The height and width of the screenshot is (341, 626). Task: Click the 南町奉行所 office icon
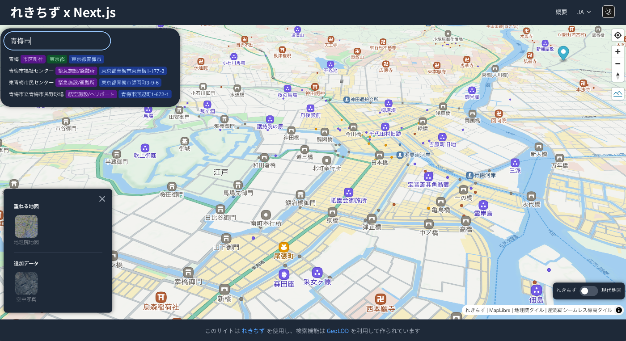coord(266,215)
